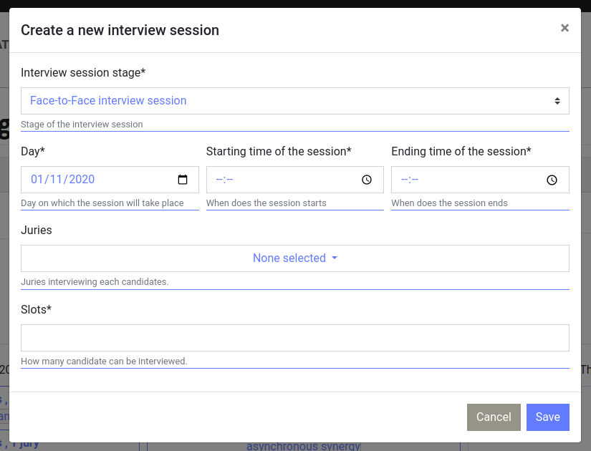Open the clock picker for starting time
This screenshot has height=451, width=591.
click(367, 180)
